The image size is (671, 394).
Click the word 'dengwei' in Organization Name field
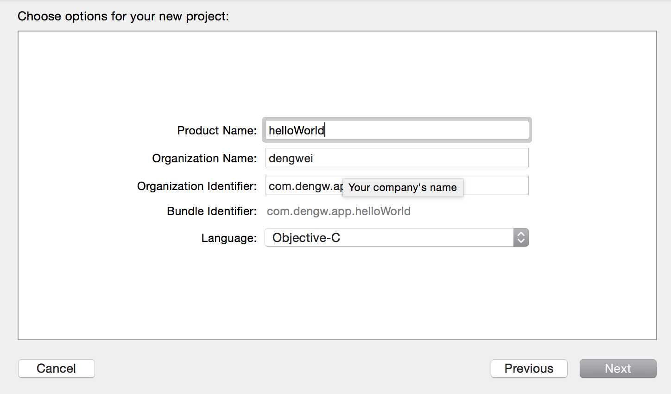(291, 158)
